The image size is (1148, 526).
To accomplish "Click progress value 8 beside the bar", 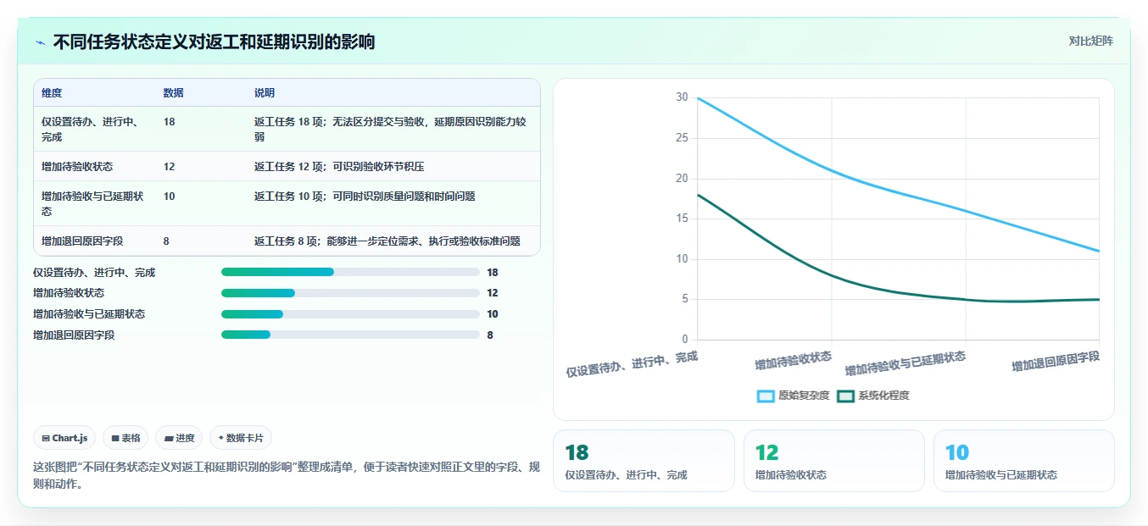I will tap(490, 335).
